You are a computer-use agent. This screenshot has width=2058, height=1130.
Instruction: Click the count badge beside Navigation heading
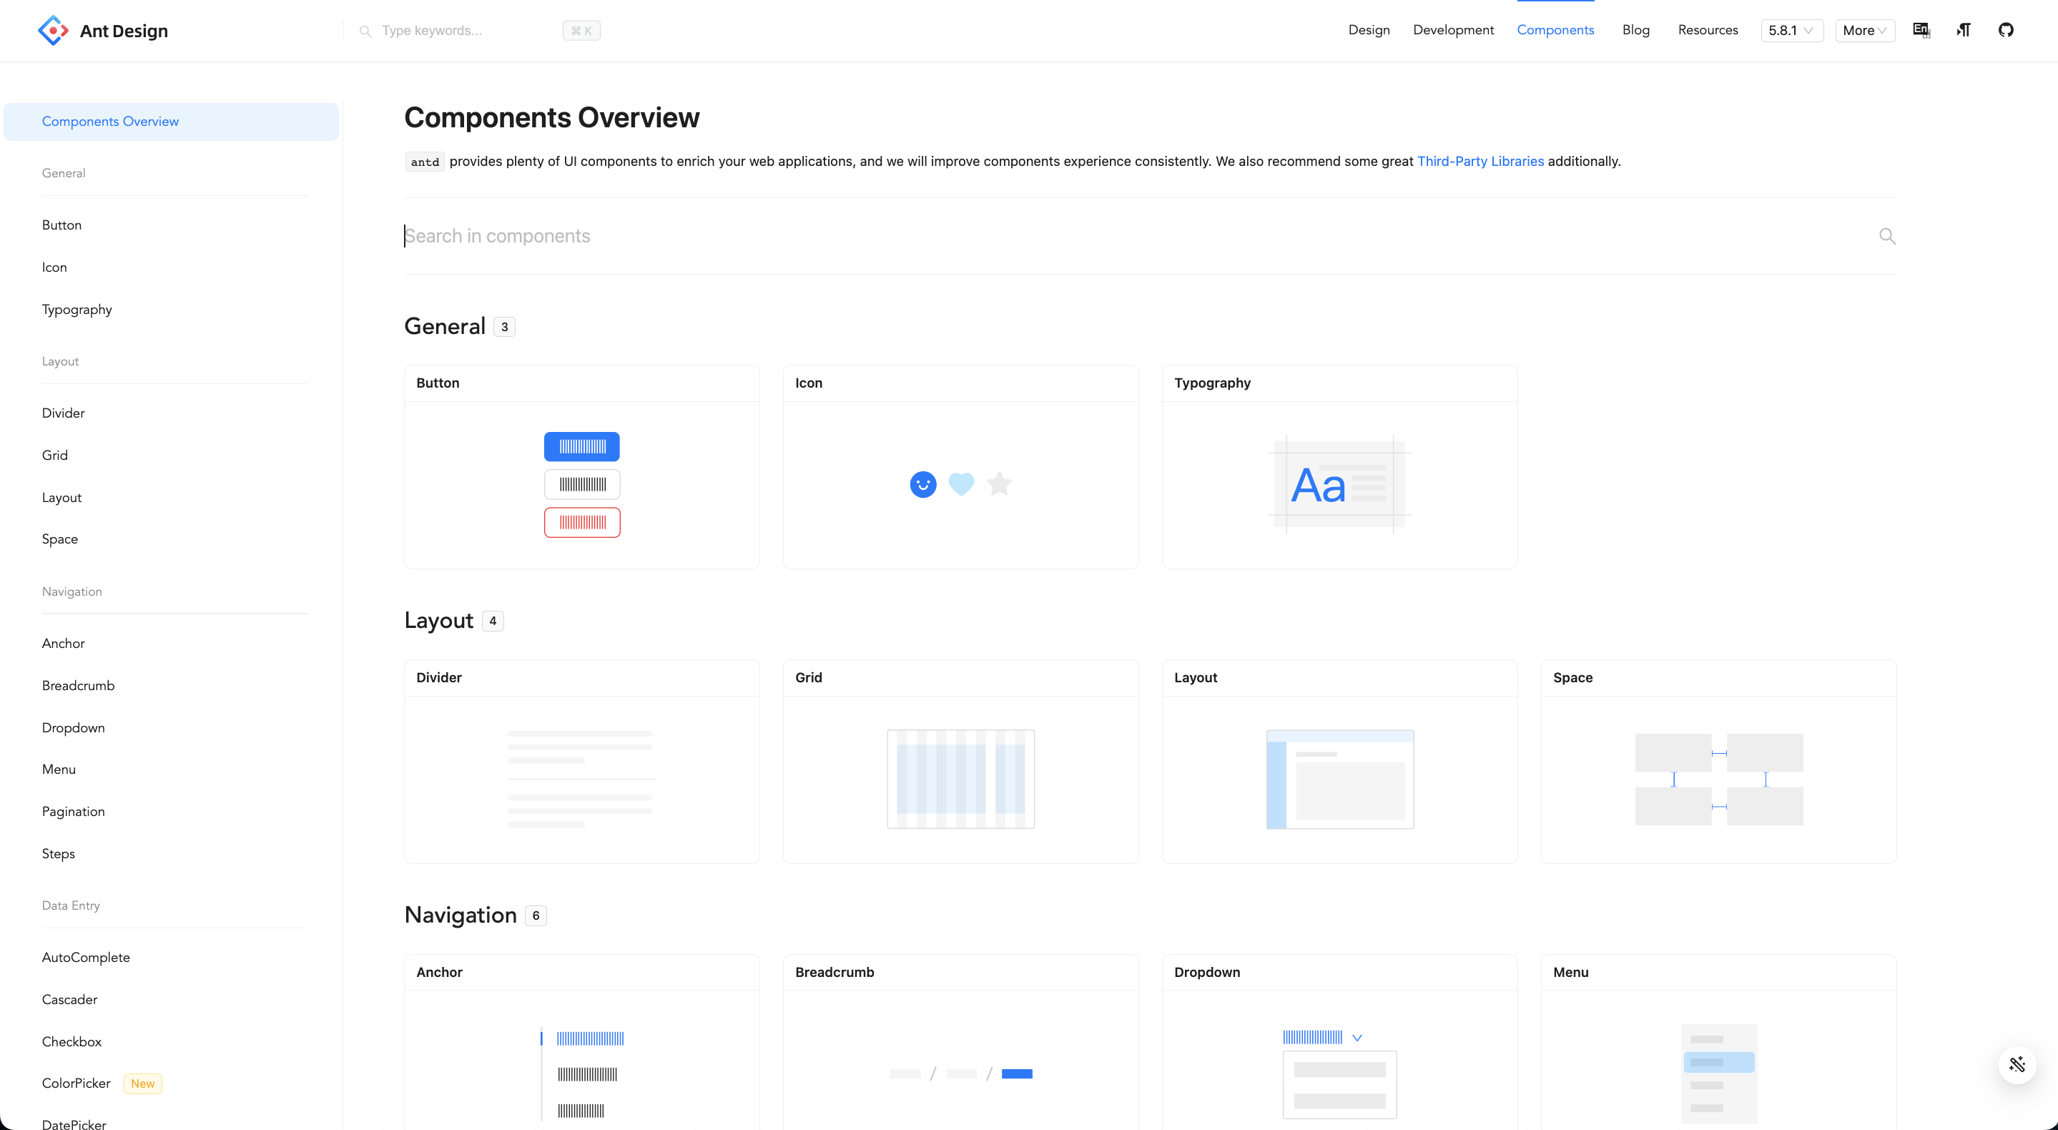point(536,916)
